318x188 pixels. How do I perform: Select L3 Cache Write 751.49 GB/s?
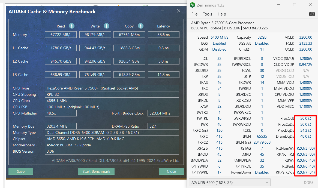95,75
